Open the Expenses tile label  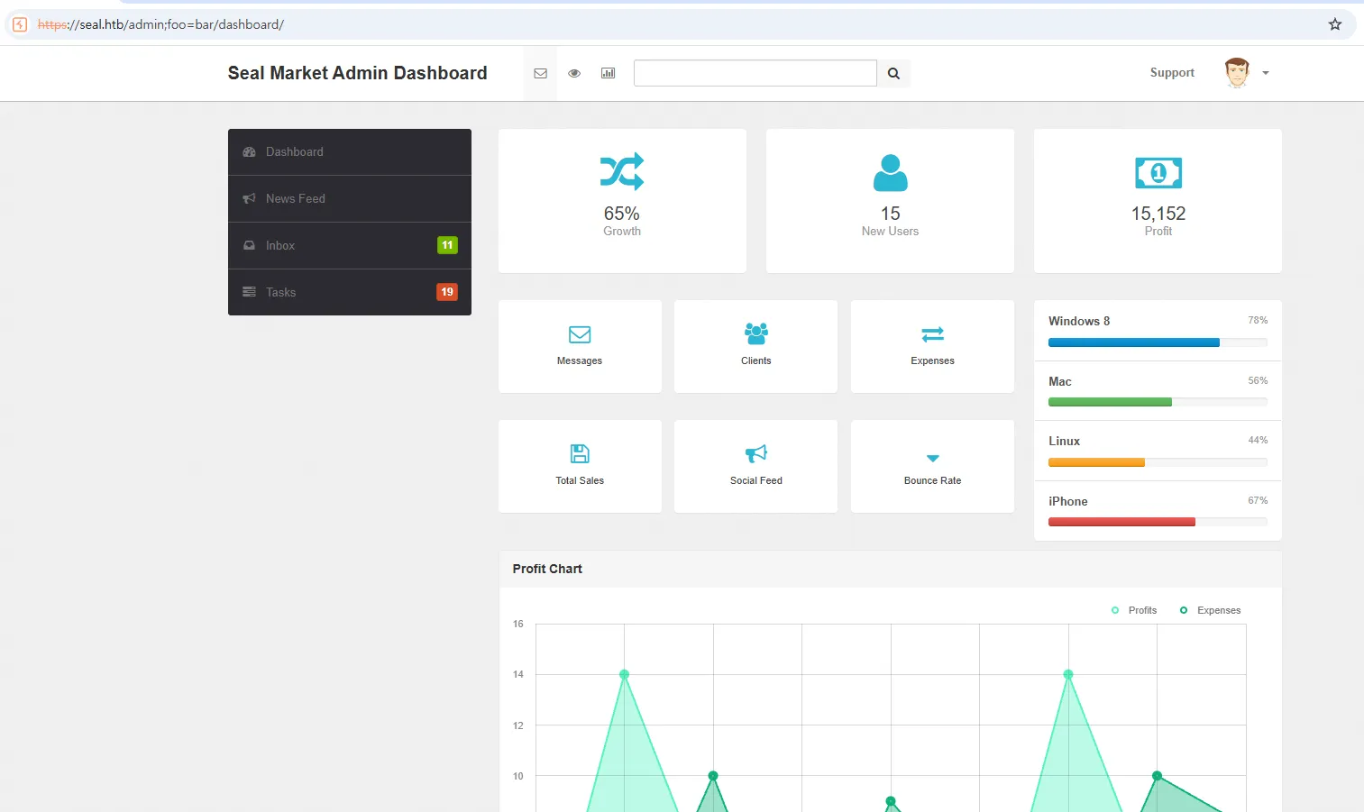pos(933,360)
